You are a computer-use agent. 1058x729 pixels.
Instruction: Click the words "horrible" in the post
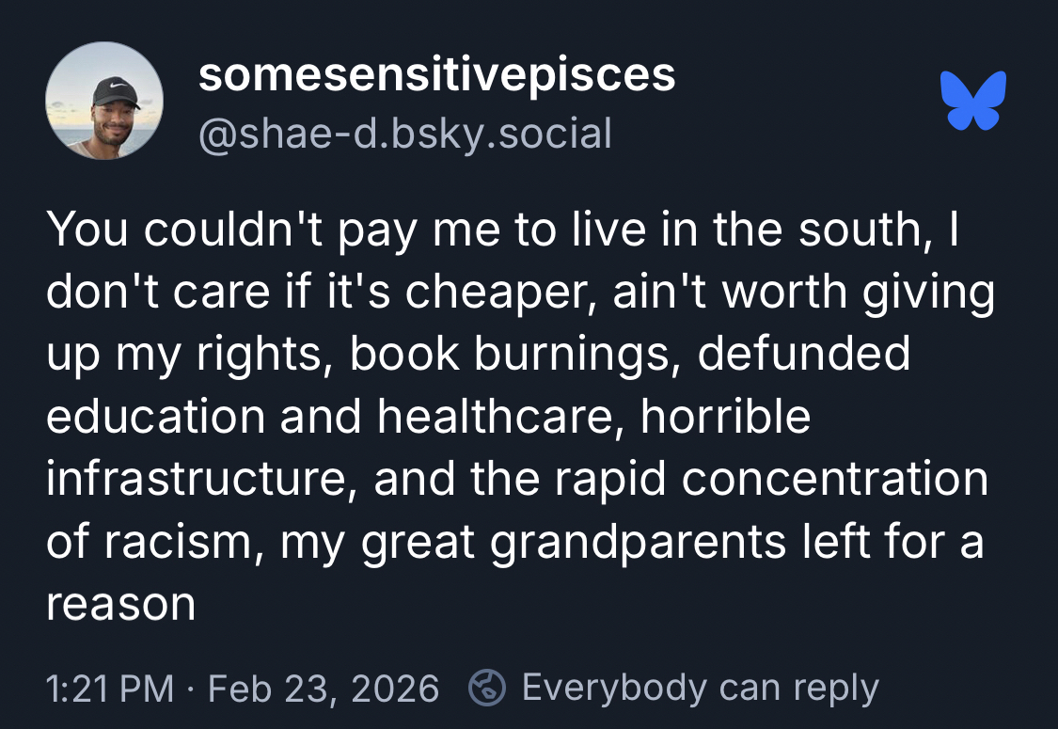(x=725, y=416)
